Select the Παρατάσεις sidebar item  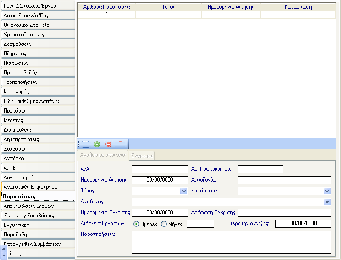pos(38,196)
